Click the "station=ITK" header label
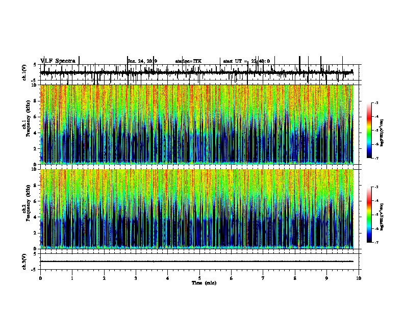This screenshot has width=404, height=312. click(188, 61)
